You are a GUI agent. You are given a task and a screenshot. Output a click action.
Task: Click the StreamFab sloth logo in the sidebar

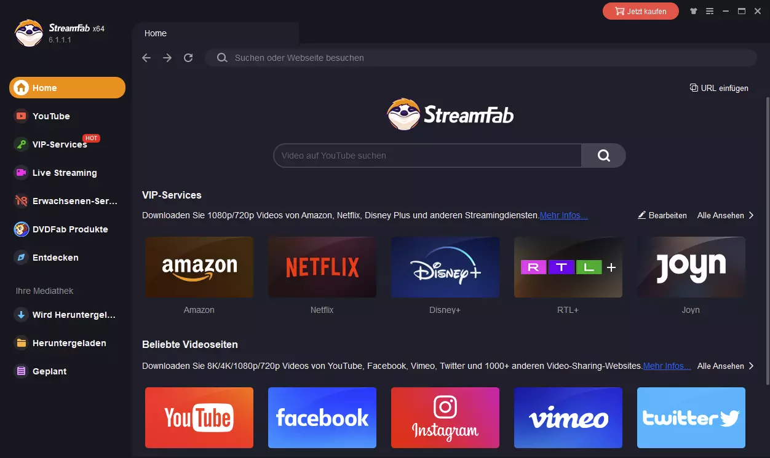[x=28, y=33]
